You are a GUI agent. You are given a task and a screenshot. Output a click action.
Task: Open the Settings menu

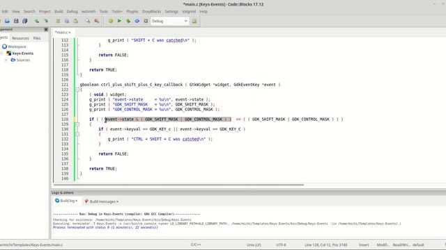(x=171, y=11)
